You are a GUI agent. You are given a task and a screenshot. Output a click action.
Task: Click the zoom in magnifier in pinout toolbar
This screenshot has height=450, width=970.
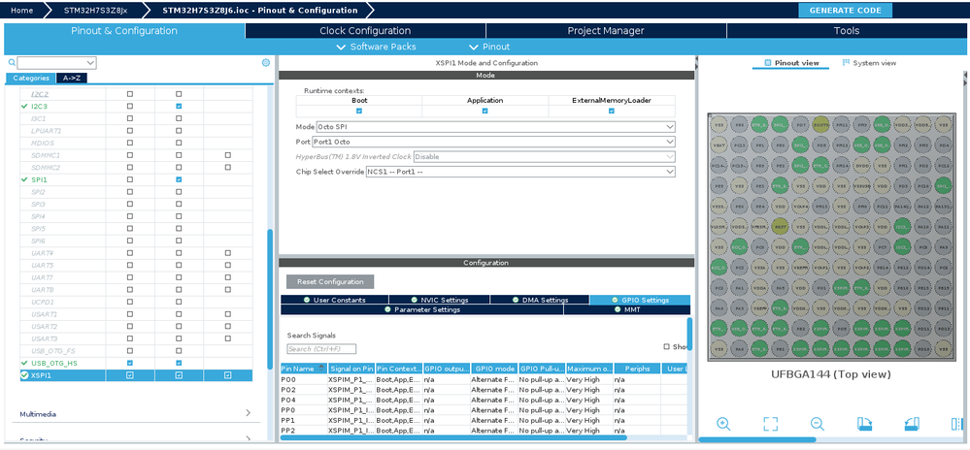coord(723,424)
